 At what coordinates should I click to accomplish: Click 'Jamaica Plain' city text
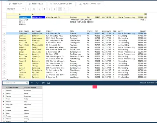point(77,56)
